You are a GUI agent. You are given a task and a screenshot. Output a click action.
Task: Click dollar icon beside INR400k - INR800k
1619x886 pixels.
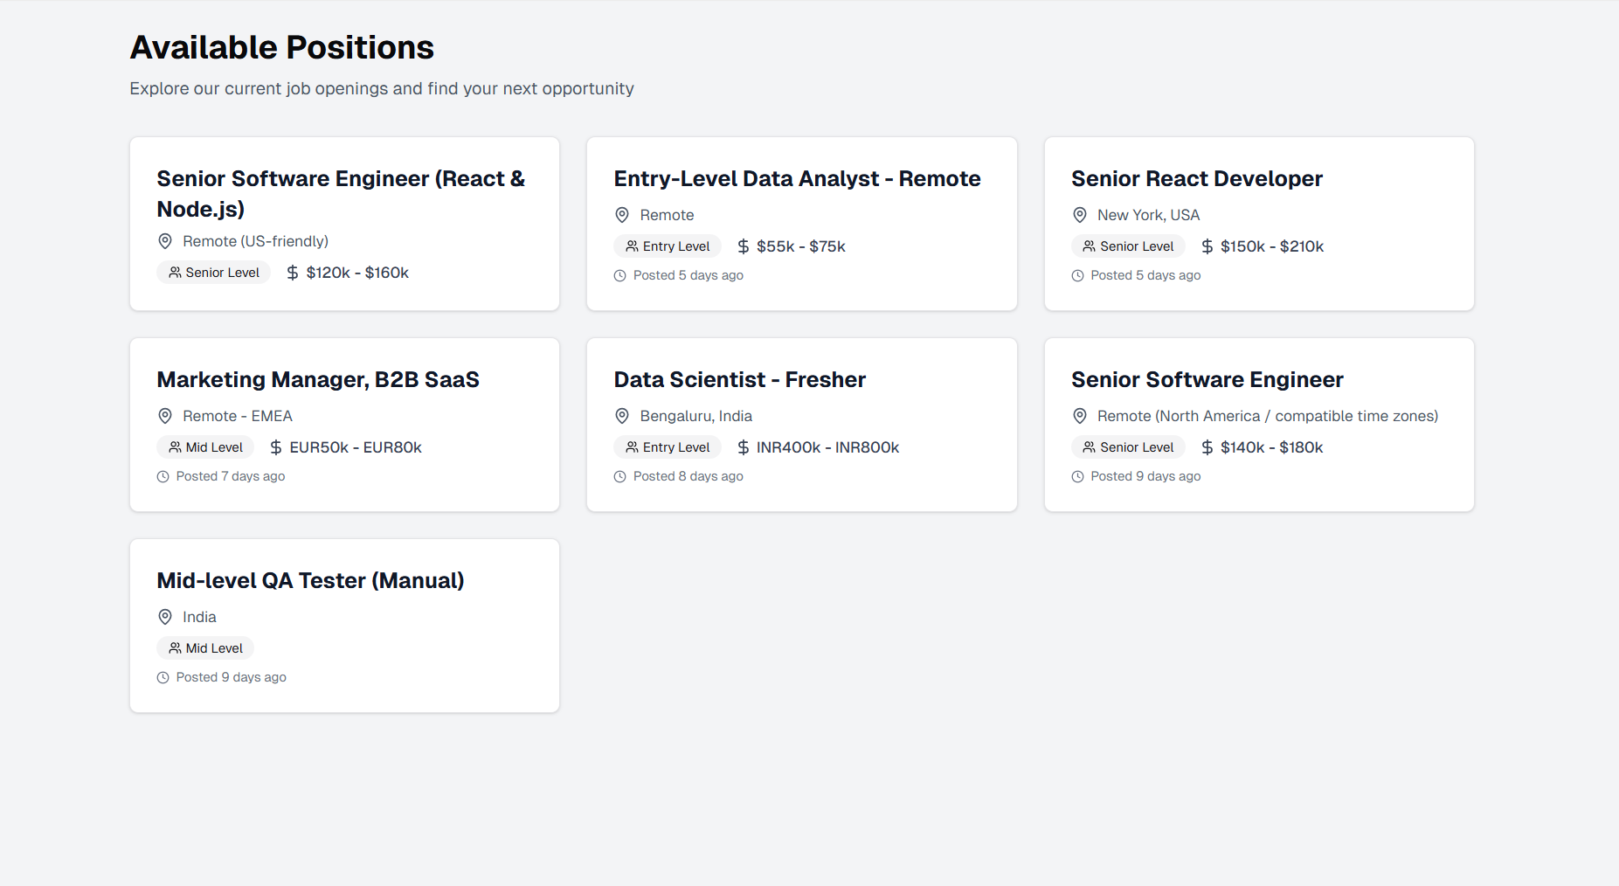tap(744, 447)
